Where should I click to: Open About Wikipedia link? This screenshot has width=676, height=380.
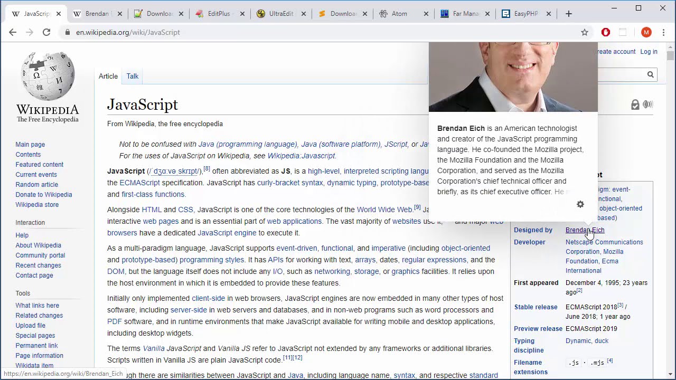tap(38, 245)
